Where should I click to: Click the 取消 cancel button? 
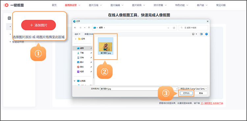201,93
